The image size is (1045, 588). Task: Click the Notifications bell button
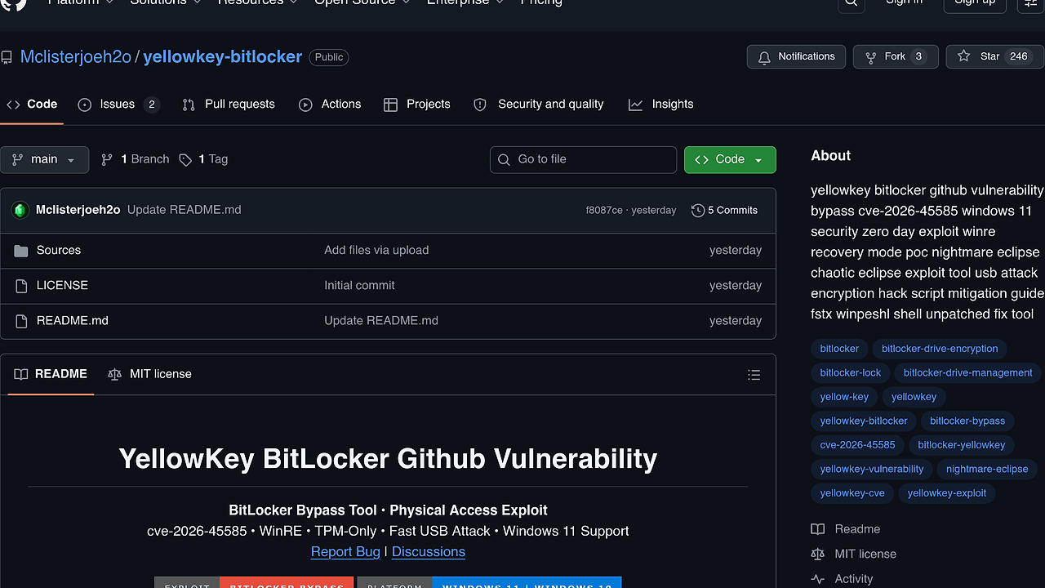(796, 56)
